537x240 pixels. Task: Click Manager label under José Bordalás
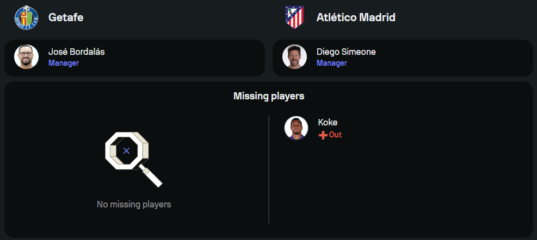click(x=64, y=63)
